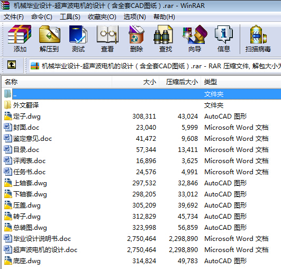281x269 pixels.
Task: Open the Tools 工具(S) menu
Action: coord(70,17)
